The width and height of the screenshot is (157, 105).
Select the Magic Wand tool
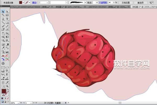tap(3, 15)
